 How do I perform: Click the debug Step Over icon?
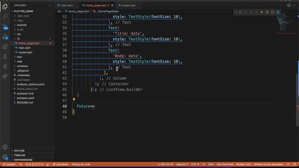pos(246,13)
